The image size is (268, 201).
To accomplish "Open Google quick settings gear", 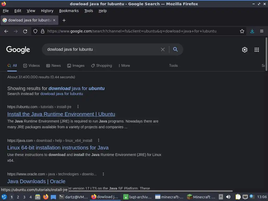I will [245, 50].
